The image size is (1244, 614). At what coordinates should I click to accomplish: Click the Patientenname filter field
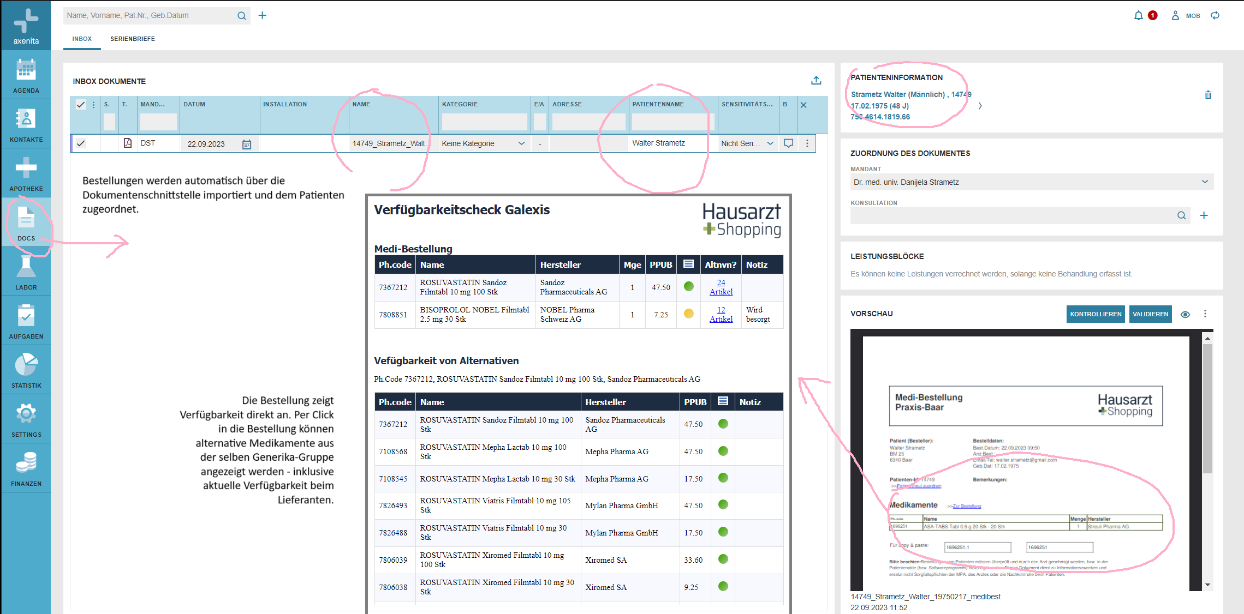[672, 122]
